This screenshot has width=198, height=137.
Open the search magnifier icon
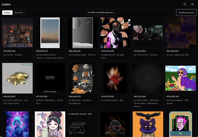pyautogui.click(x=185, y=4)
